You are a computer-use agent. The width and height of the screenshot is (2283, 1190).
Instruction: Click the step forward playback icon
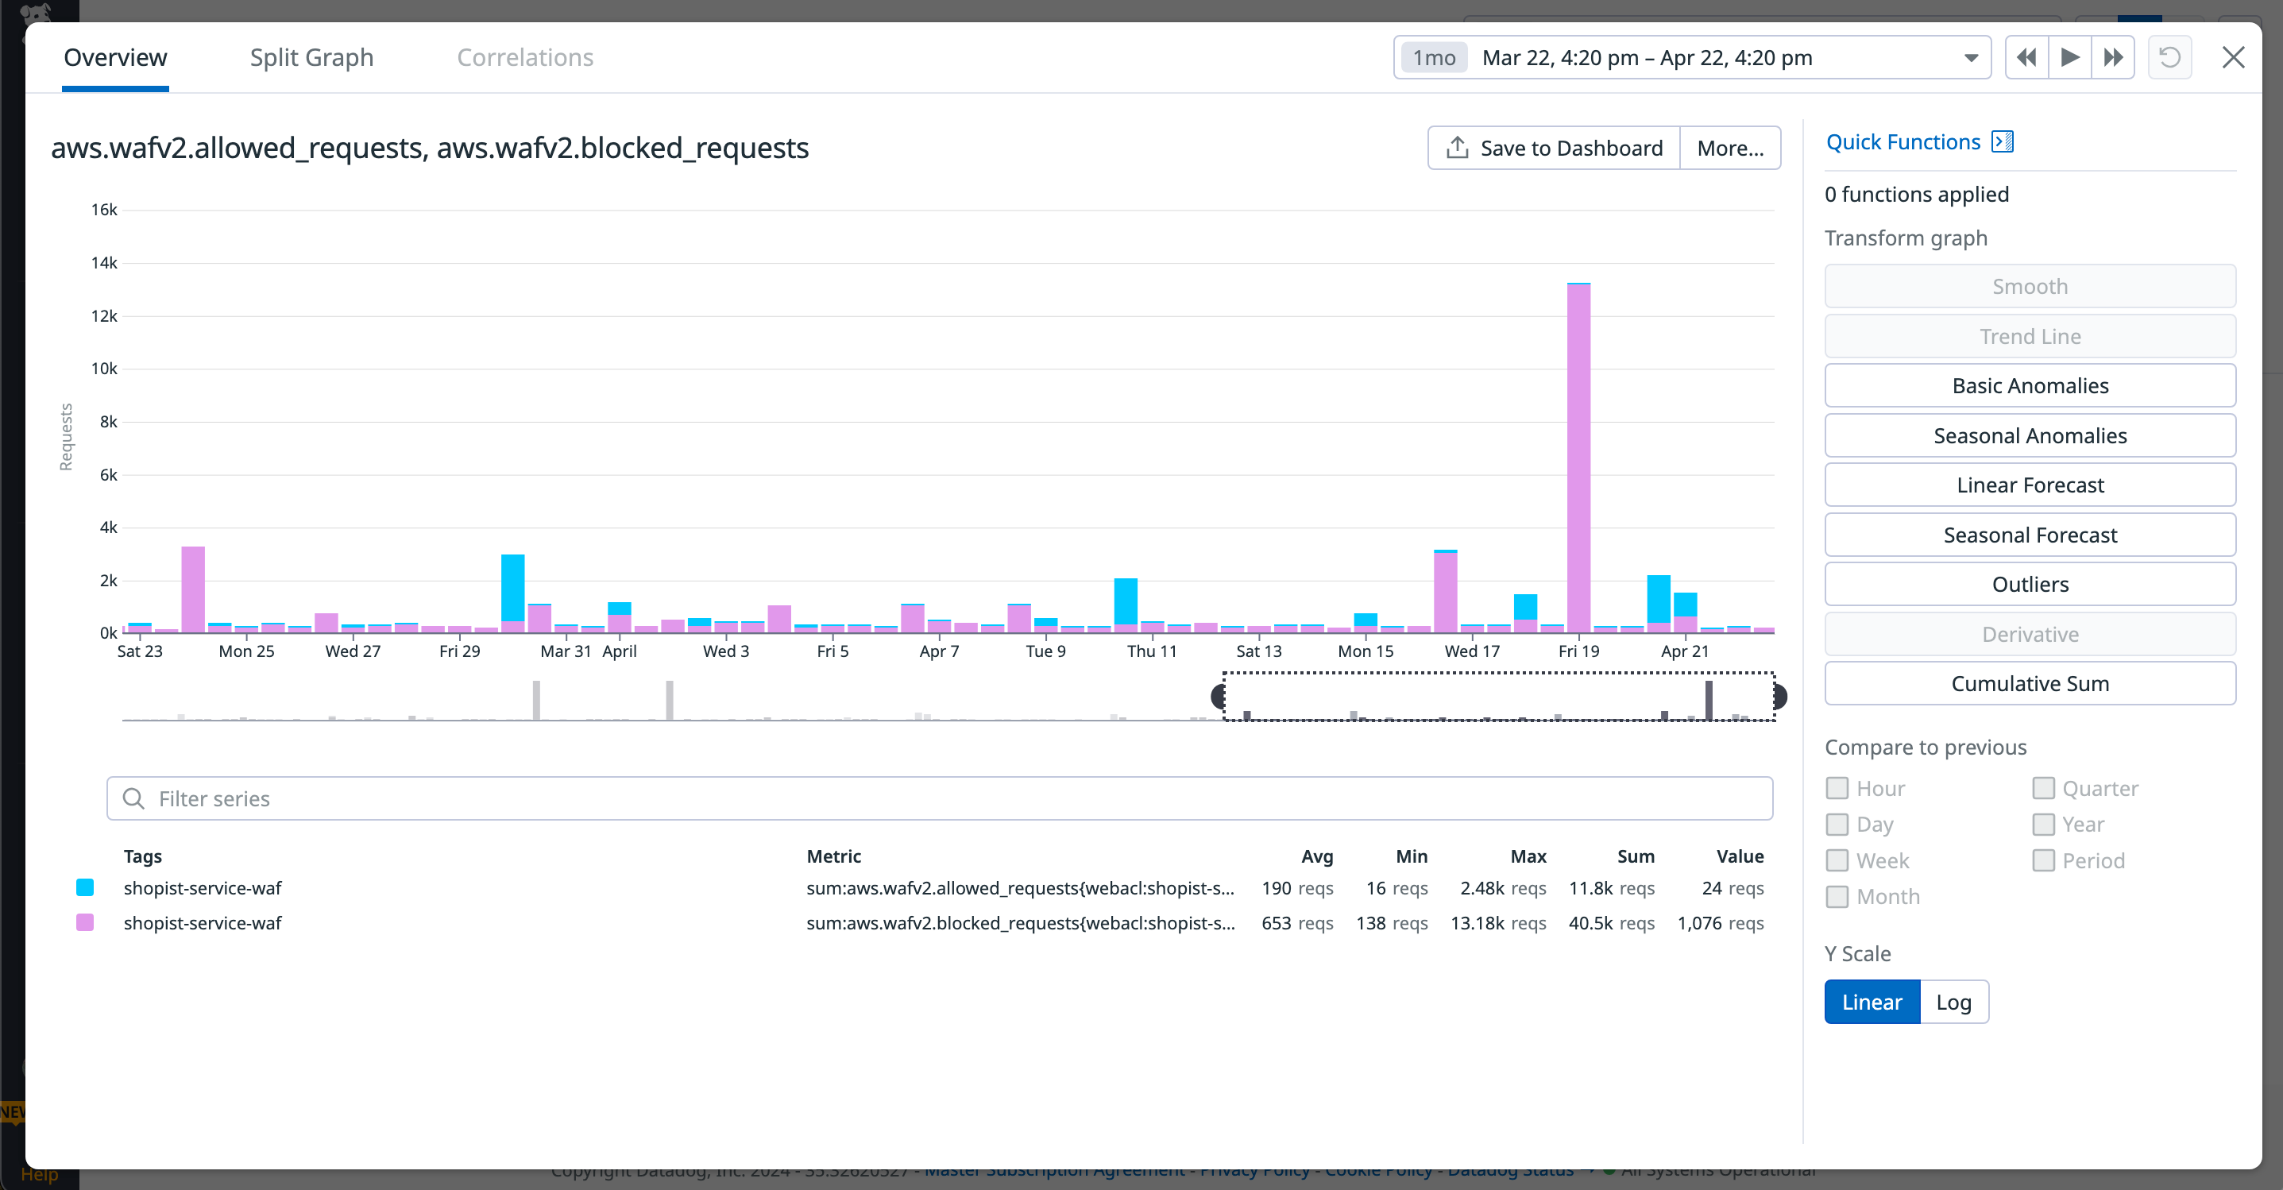pyautogui.click(x=2069, y=56)
